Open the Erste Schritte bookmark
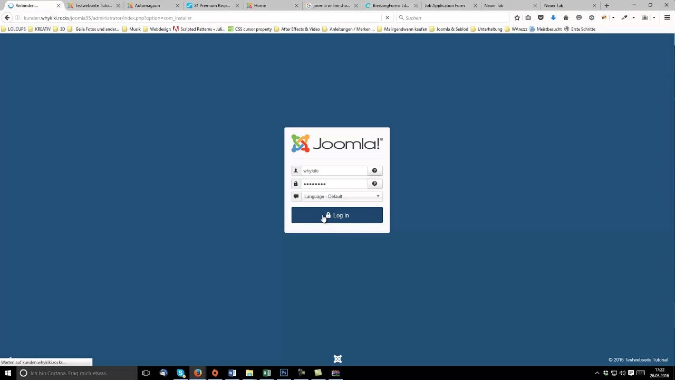Image resolution: width=675 pixels, height=380 pixels. point(580,29)
